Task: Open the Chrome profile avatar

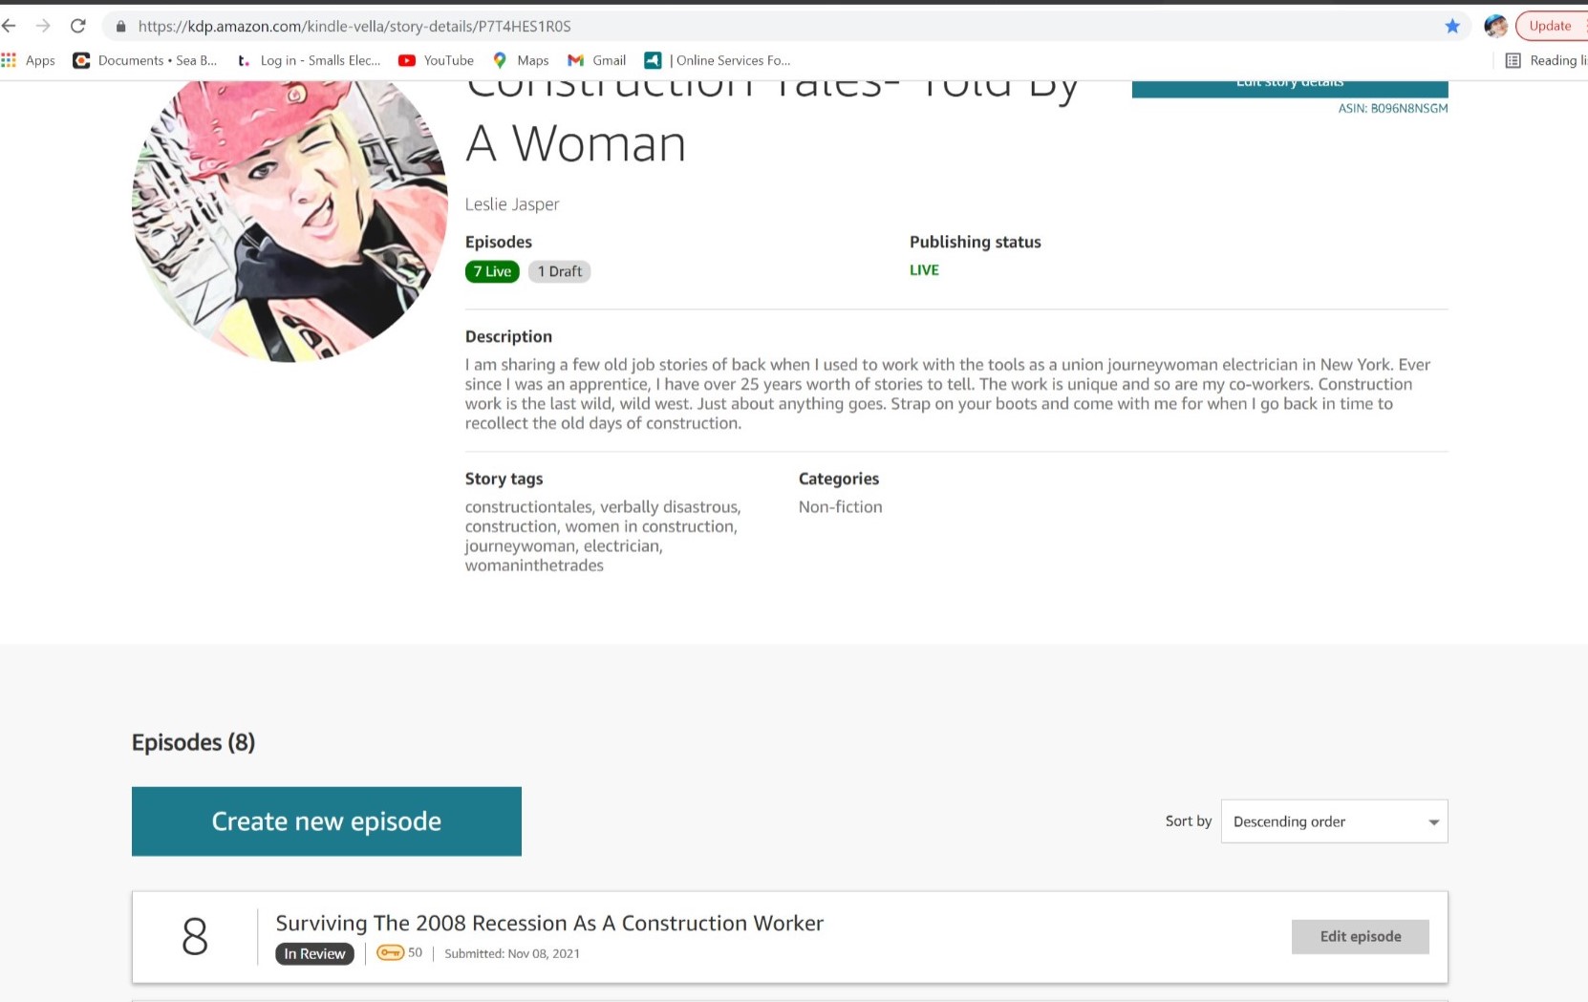Action: coord(1495,26)
